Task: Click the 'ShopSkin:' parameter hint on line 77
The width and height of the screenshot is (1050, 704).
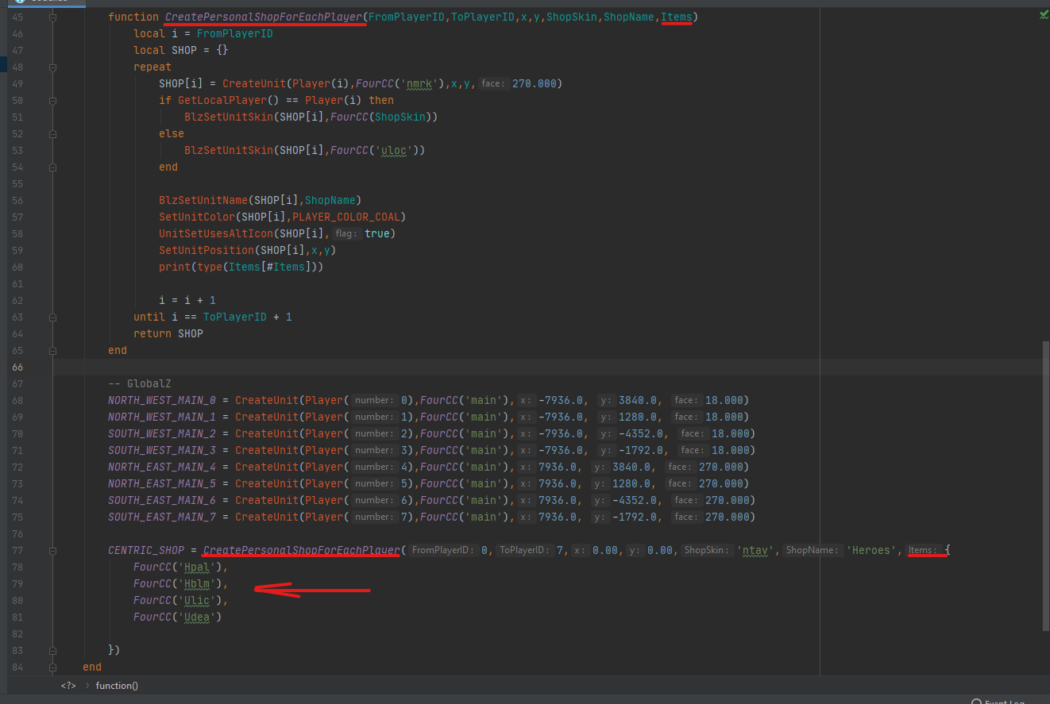Action: (x=707, y=551)
